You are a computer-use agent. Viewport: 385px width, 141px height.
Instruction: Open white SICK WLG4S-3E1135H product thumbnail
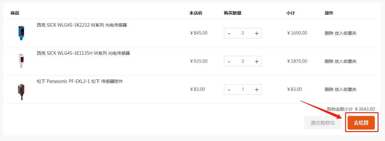(x=20, y=61)
